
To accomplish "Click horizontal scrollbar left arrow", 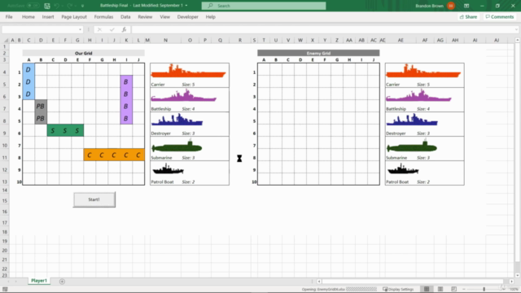I will 319,282.
